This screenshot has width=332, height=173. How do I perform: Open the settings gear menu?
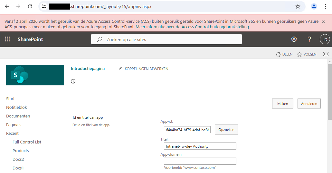(x=294, y=39)
